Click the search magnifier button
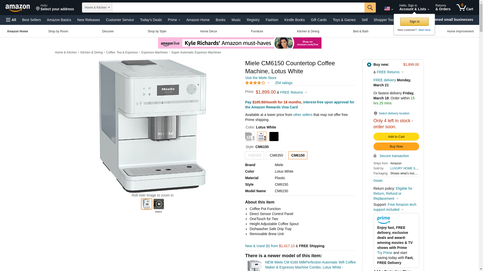Viewport: 483px width, 271px height. 370,8
